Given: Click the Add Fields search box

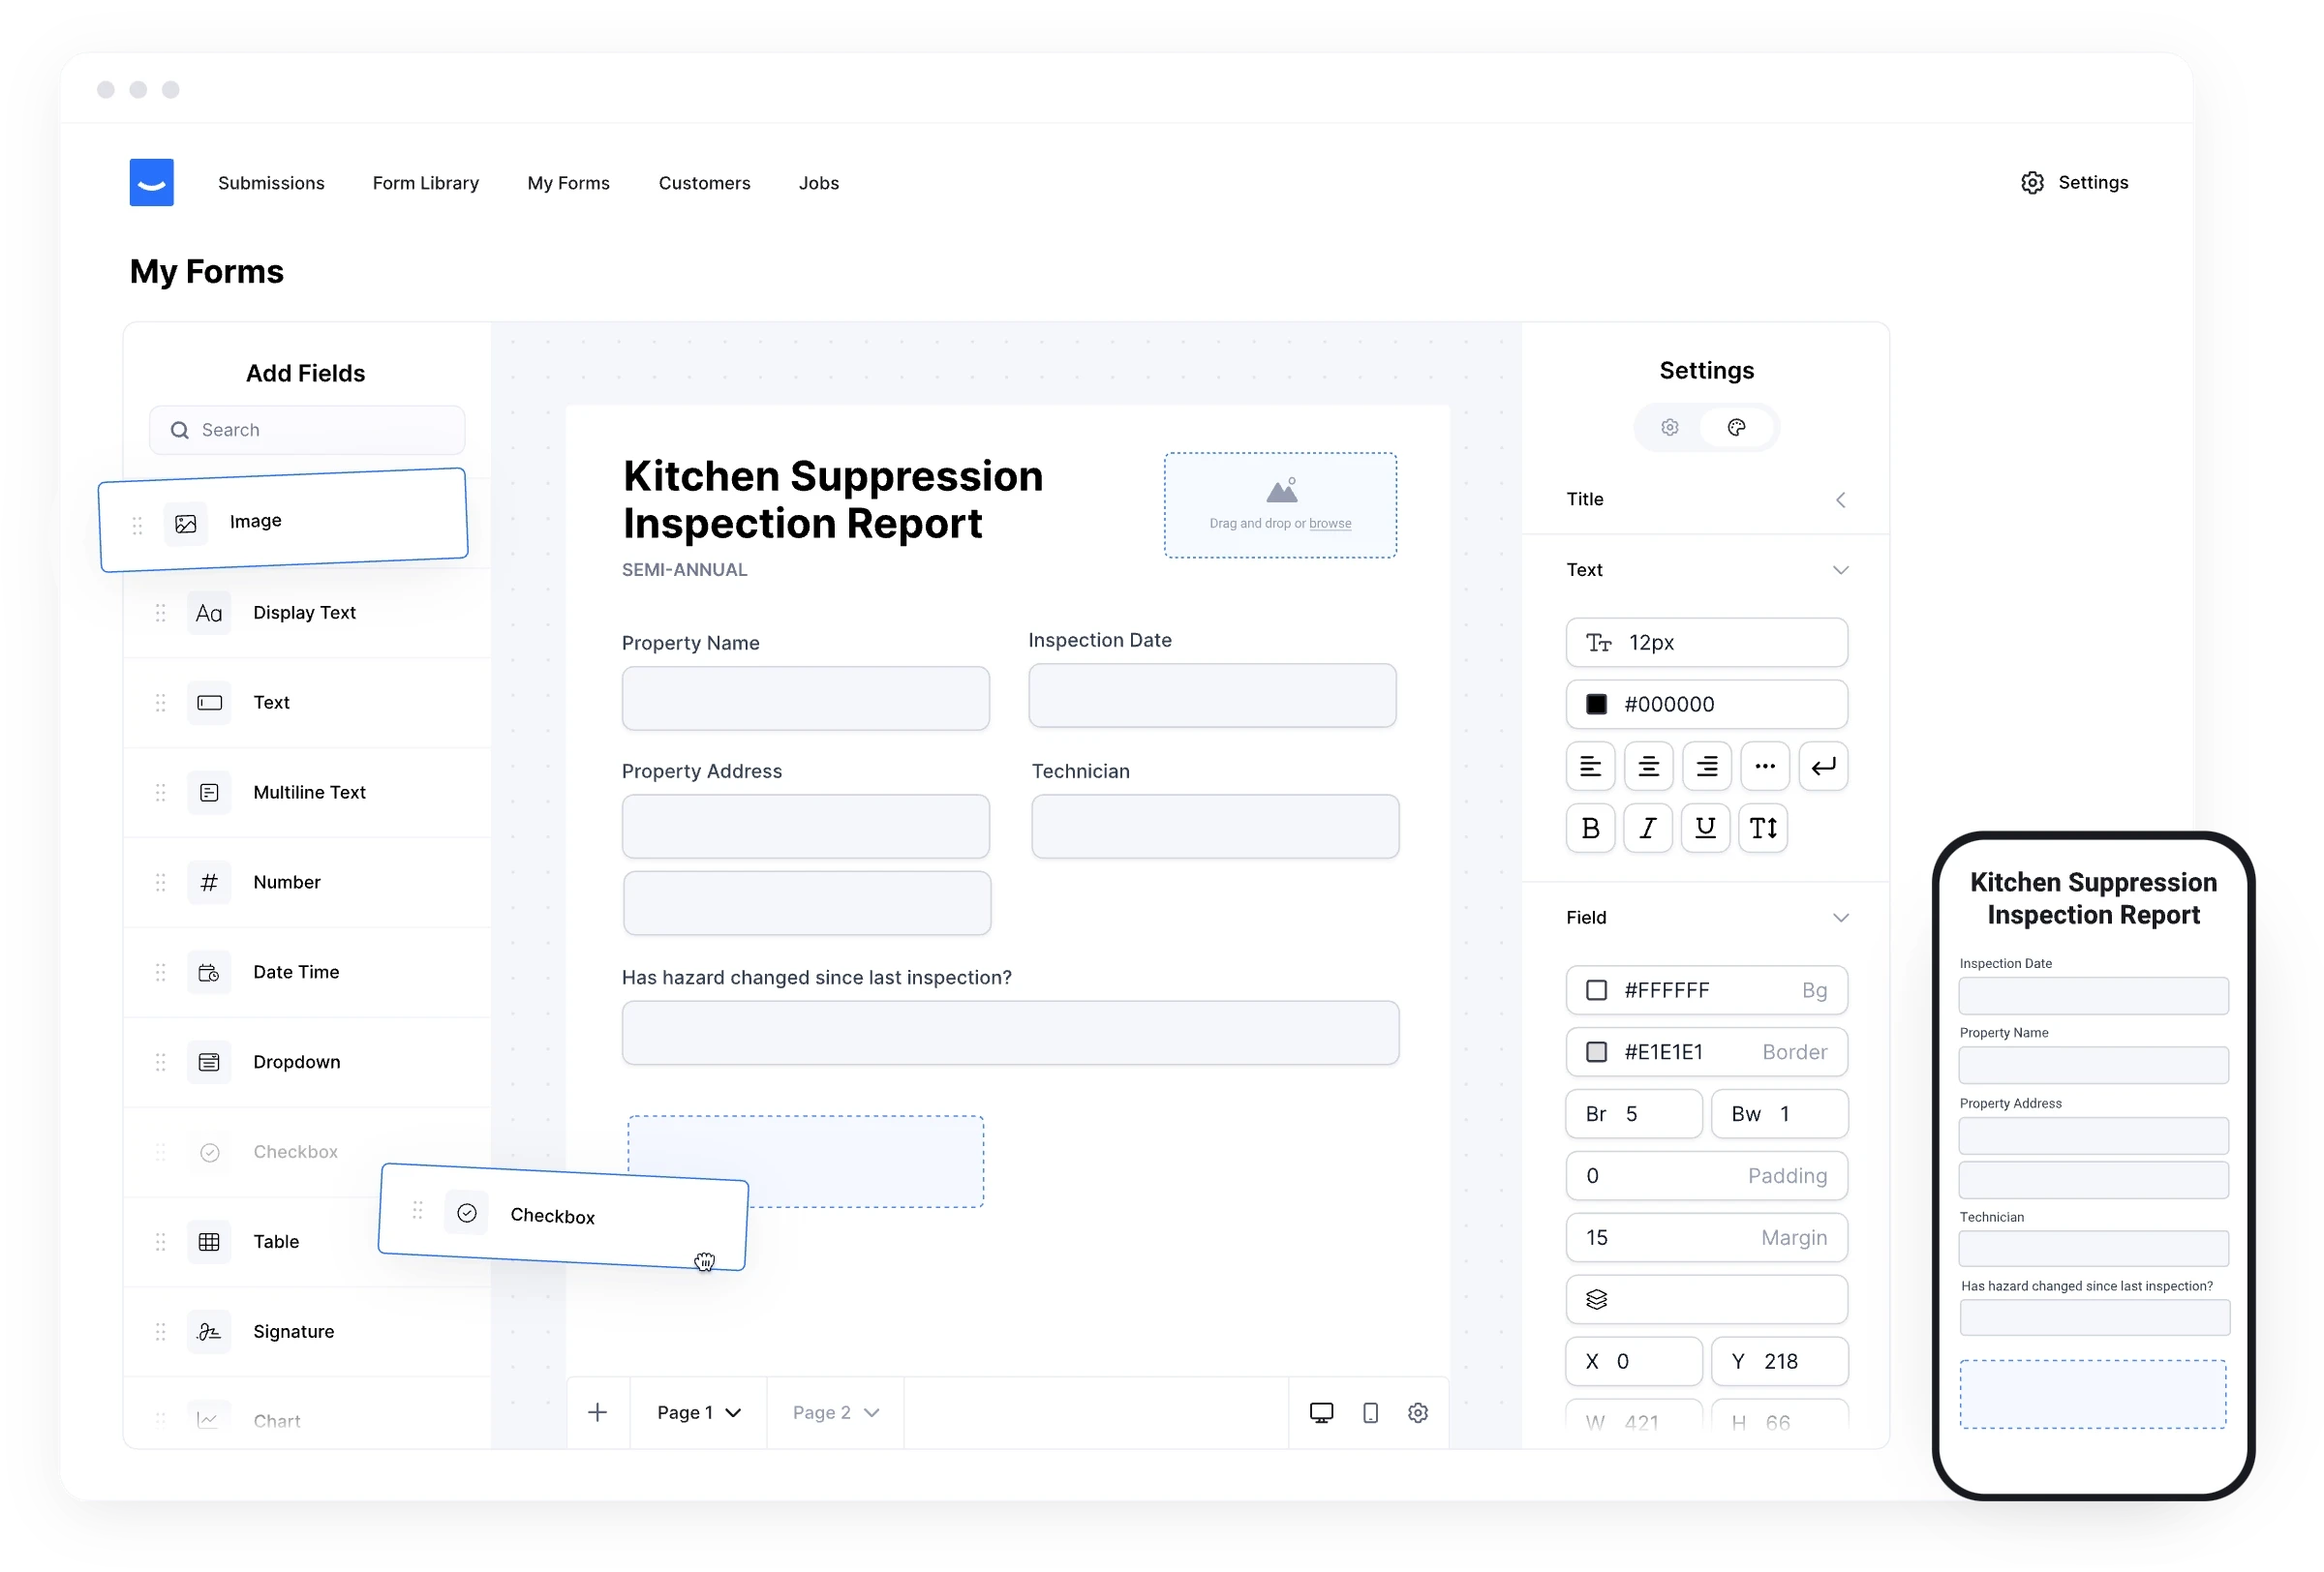Looking at the screenshot, I should pos(307,430).
